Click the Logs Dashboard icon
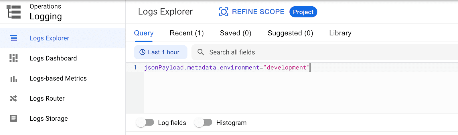Image resolution: width=458 pixels, height=135 pixels. click(14, 58)
